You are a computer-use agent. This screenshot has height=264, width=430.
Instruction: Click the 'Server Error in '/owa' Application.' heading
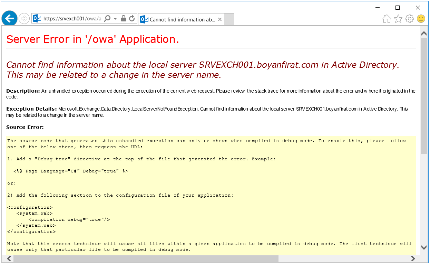pyautogui.click(x=93, y=39)
